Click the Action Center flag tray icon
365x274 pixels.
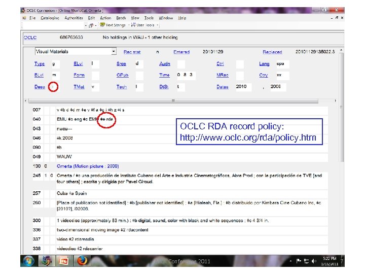point(299,261)
